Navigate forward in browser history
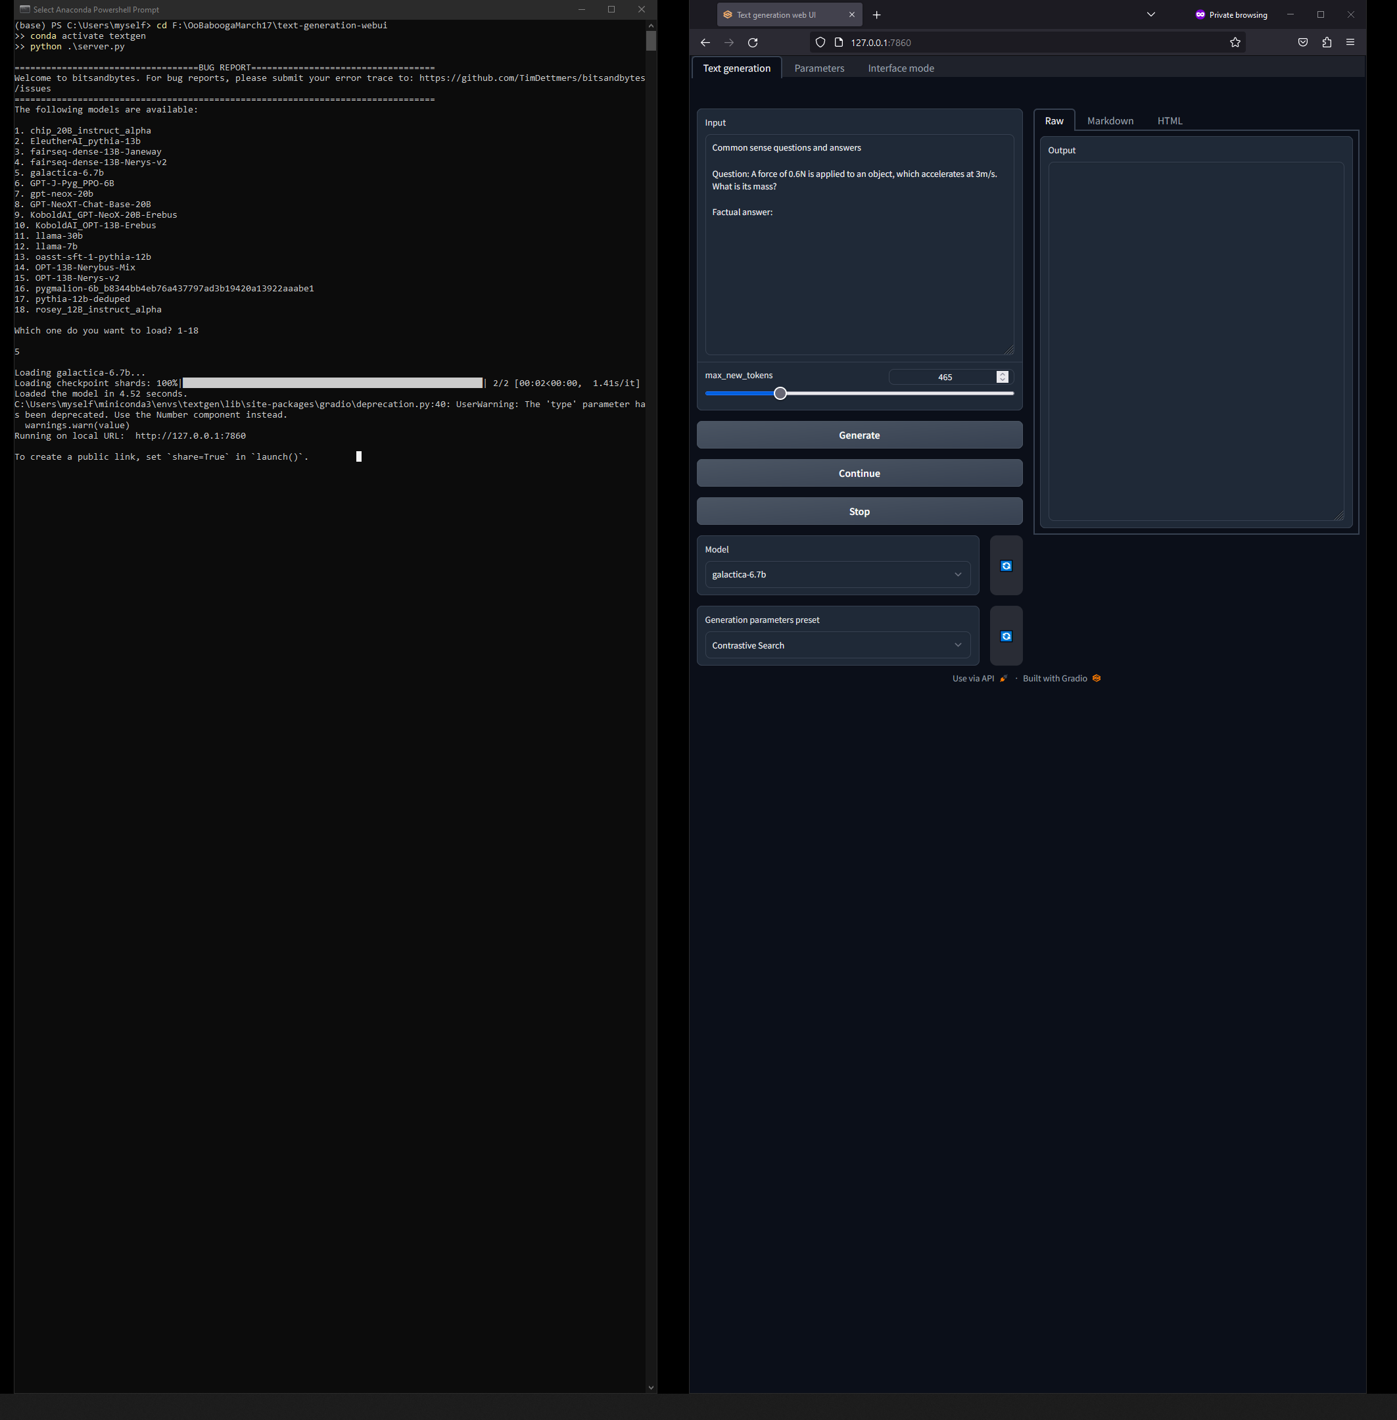 pyautogui.click(x=728, y=43)
